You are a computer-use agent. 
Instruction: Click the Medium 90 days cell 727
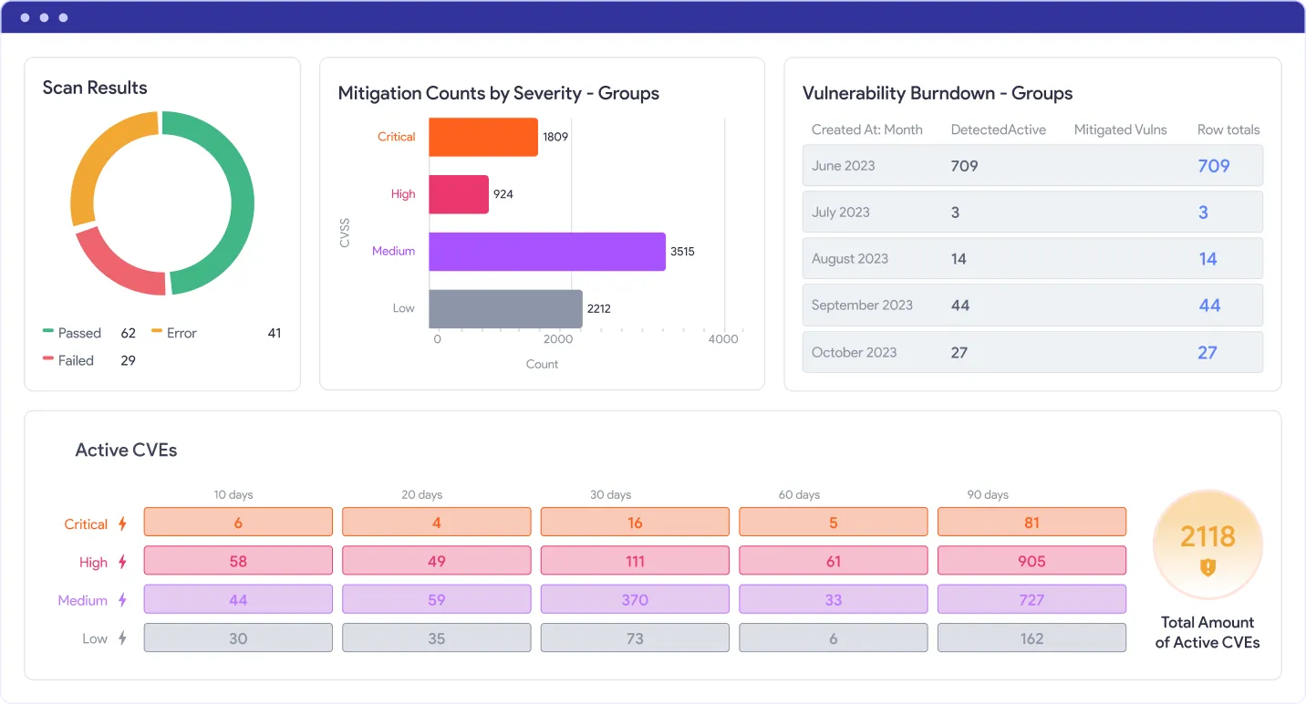[1031, 599]
